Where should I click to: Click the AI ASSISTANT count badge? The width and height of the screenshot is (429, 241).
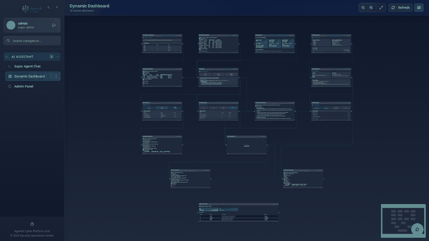pos(51,57)
